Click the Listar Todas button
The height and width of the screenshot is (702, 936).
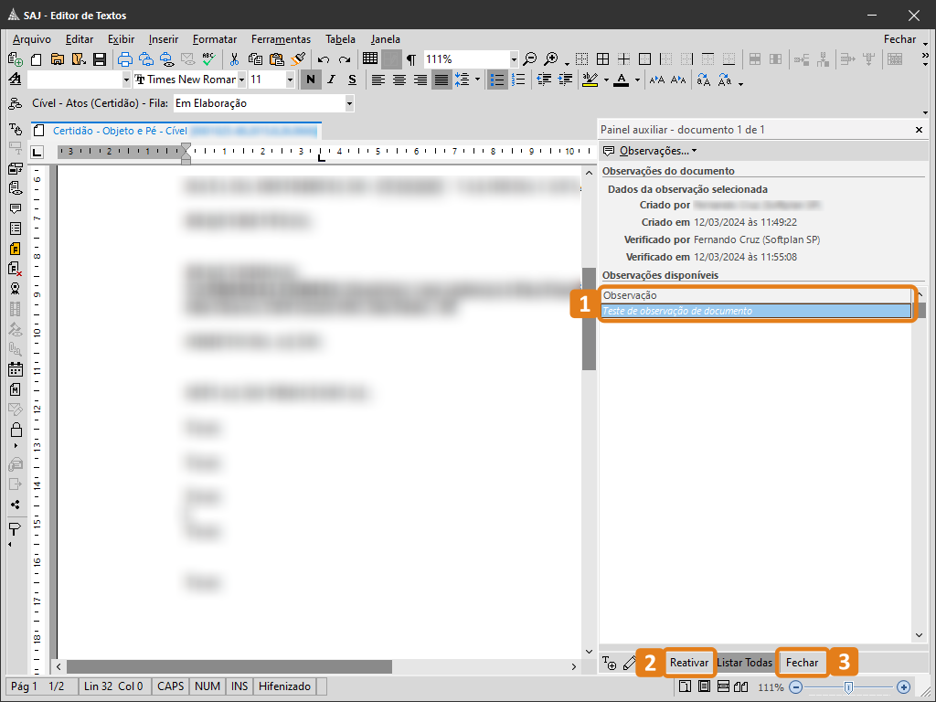click(745, 663)
